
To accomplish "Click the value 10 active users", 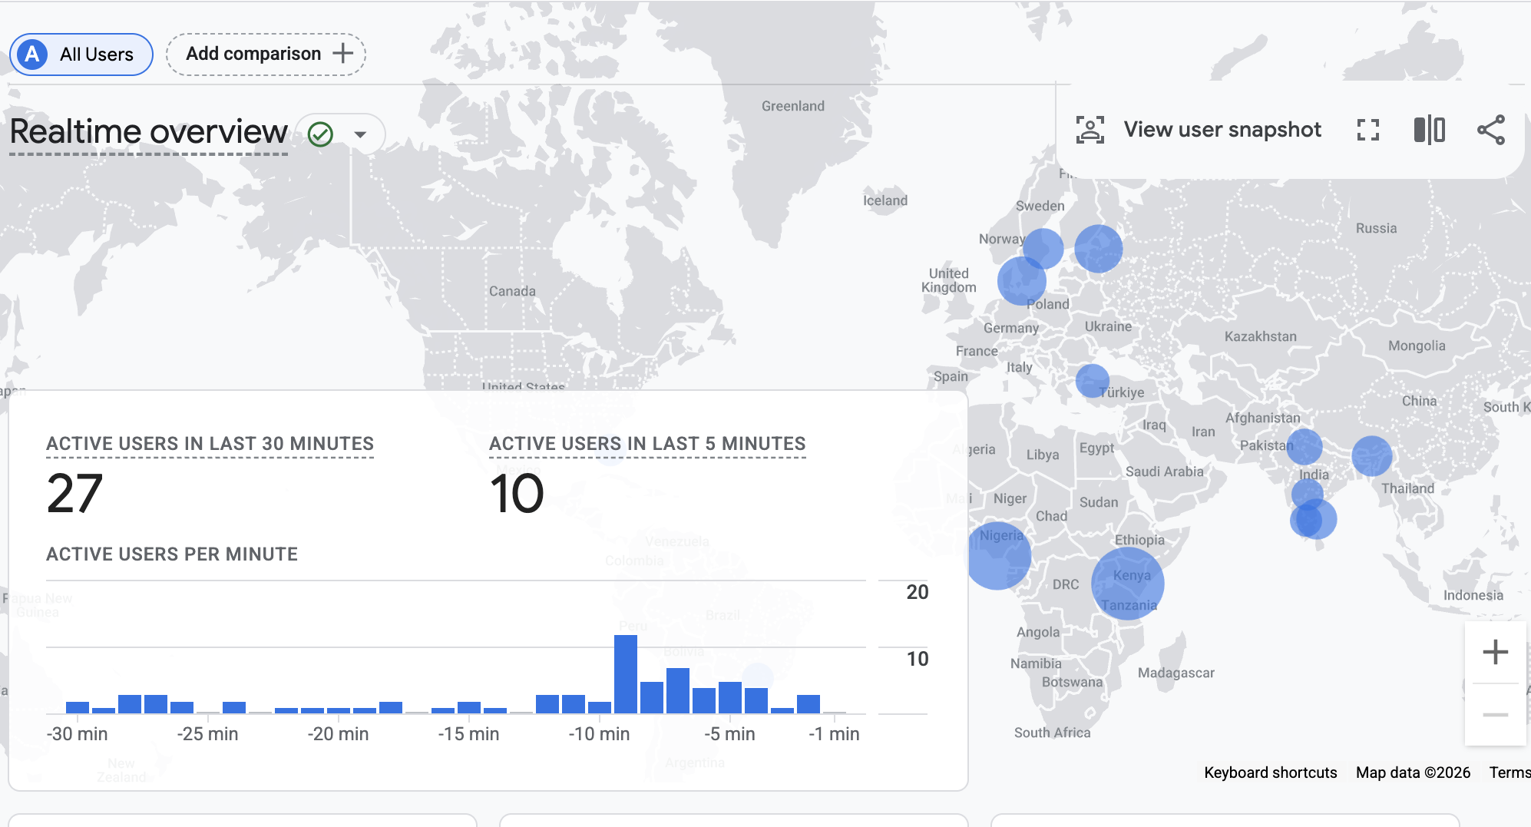I will pos(517,493).
